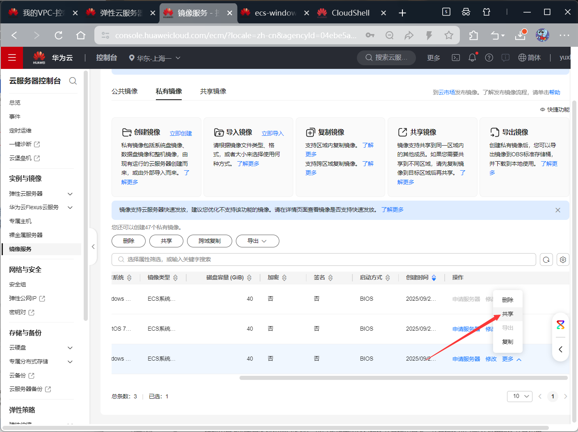The height and width of the screenshot is (432, 578).
Task: Click the 搜索云服务 search box
Action: click(x=386, y=58)
